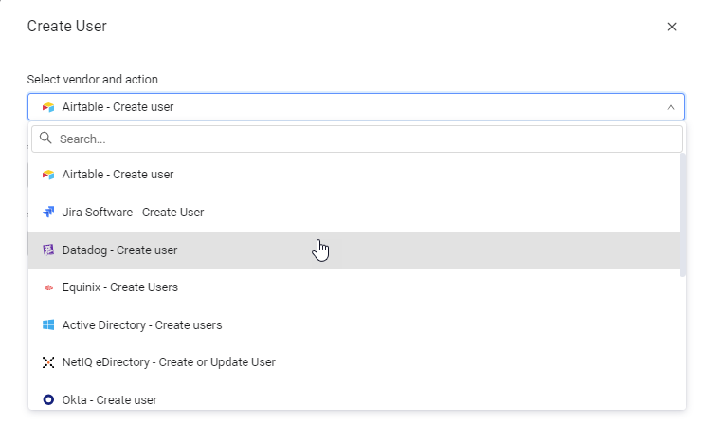This screenshot has width=707, height=426.
Task: Click the Jira Software logo icon
Action: [48, 213]
